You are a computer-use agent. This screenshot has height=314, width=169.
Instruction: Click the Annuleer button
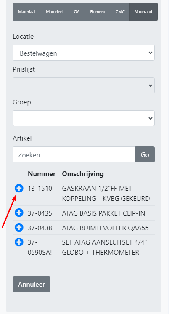pyautogui.click(x=32, y=284)
